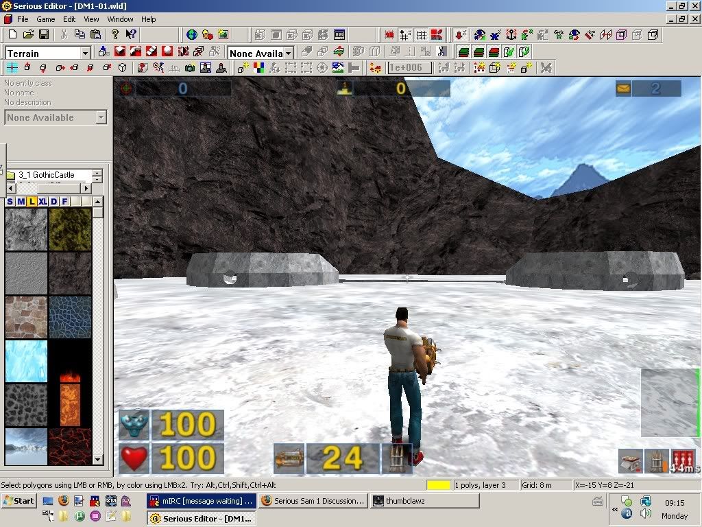Screen dimensions: 702x527
Task: Select the XL texture size toggle
Action: [43, 202]
